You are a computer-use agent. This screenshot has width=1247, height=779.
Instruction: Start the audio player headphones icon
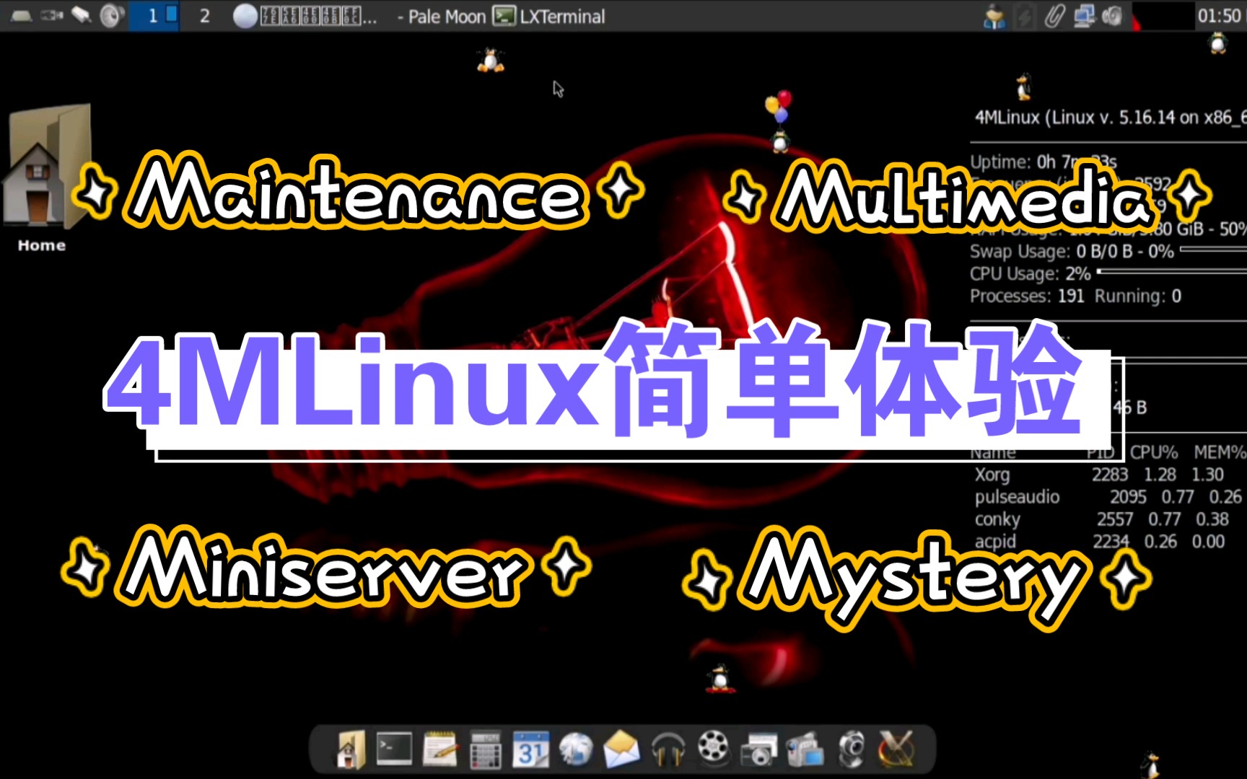pos(670,750)
